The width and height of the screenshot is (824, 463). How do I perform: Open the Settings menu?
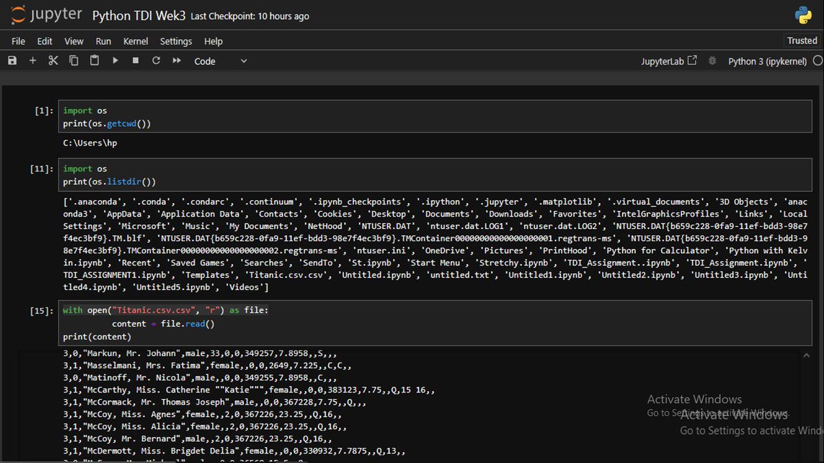pos(176,41)
